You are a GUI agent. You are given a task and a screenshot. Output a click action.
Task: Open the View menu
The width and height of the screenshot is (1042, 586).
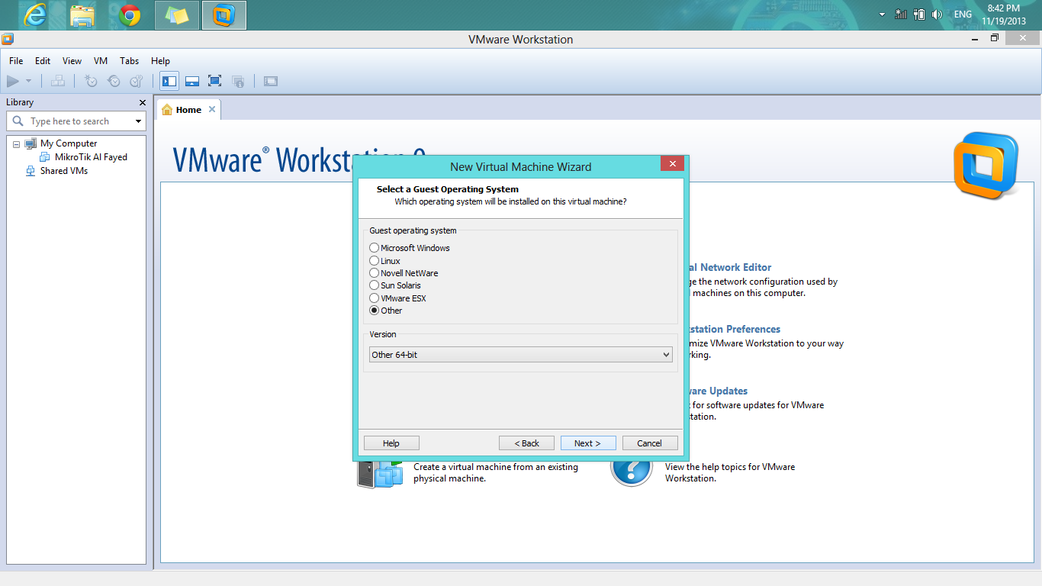72,61
